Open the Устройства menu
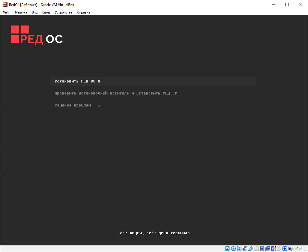This screenshot has width=308, height=252. (x=64, y=12)
